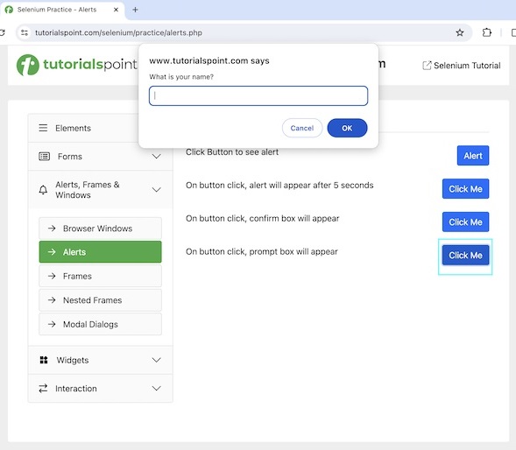The width and height of the screenshot is (516, 450).
Task: Go to Frames page
Action: [x=101, y=276]
